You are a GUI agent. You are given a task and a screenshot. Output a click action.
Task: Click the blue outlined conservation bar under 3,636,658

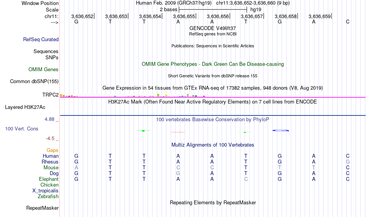pos(281,130)
